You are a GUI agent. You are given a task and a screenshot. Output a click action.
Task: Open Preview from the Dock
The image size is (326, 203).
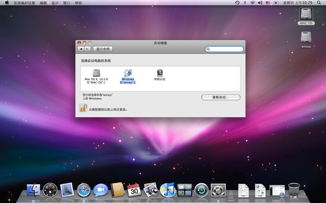click(x=151, y=190)
